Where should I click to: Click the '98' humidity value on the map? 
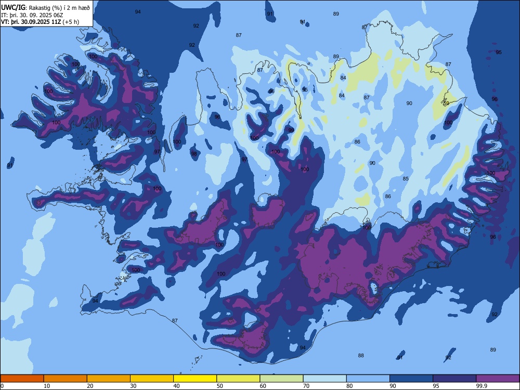click(194, 153)
